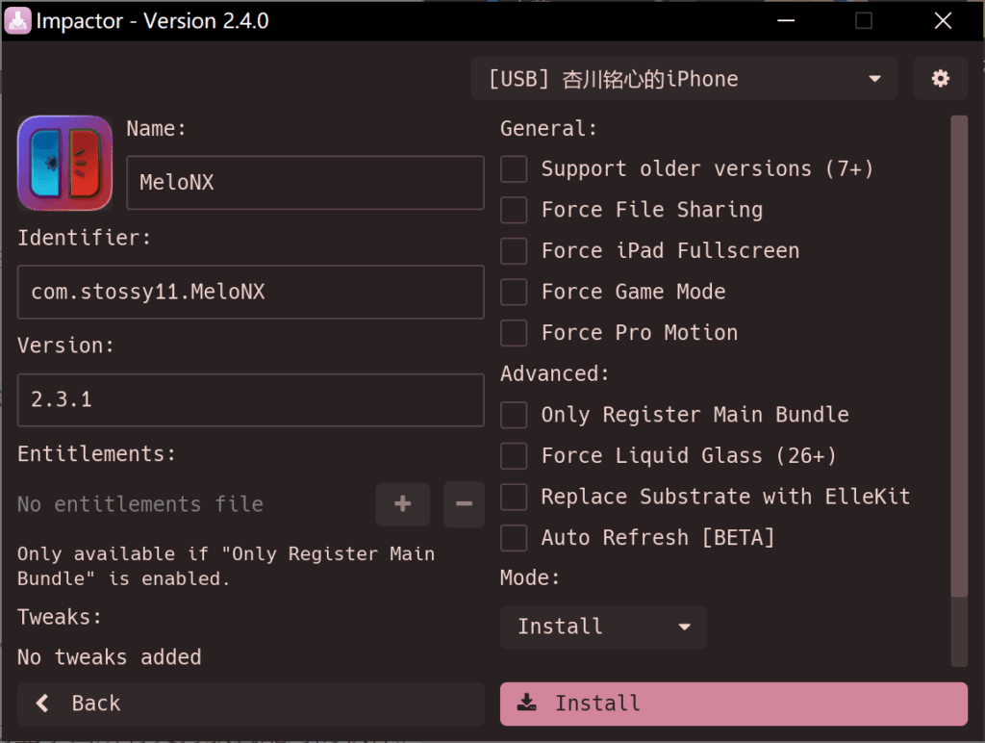
Task: Close the Impactor window
Action: tap(943, 21)
